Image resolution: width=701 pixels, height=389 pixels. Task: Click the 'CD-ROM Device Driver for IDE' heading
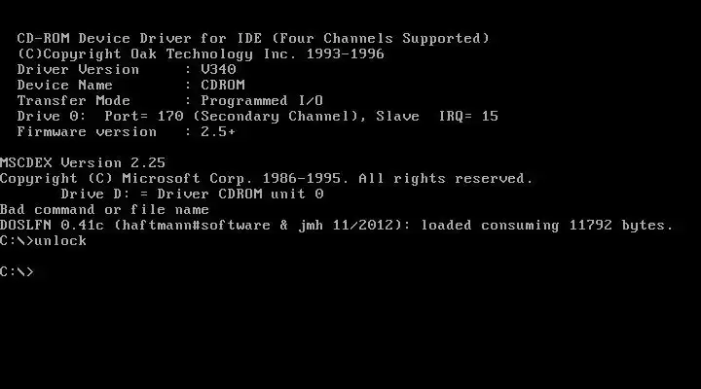[x=139, y=38]
